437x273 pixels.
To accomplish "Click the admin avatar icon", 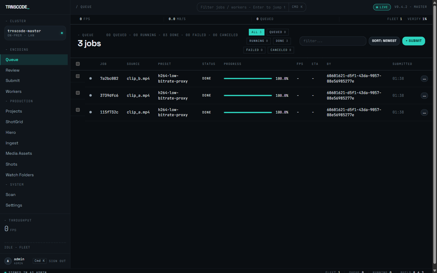I will click(x=8, y=261).
